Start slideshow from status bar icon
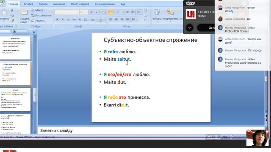 click(218, 137)
